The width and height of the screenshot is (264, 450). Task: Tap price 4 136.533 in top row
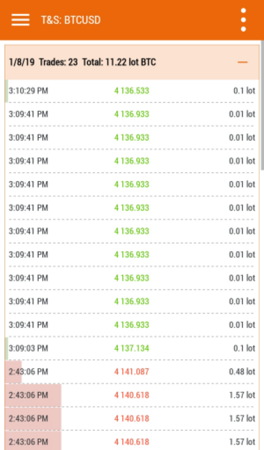pos(131,91)
